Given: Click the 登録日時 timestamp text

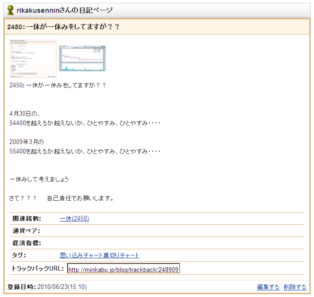Looking at the screenshot, I should pos(47,287).
